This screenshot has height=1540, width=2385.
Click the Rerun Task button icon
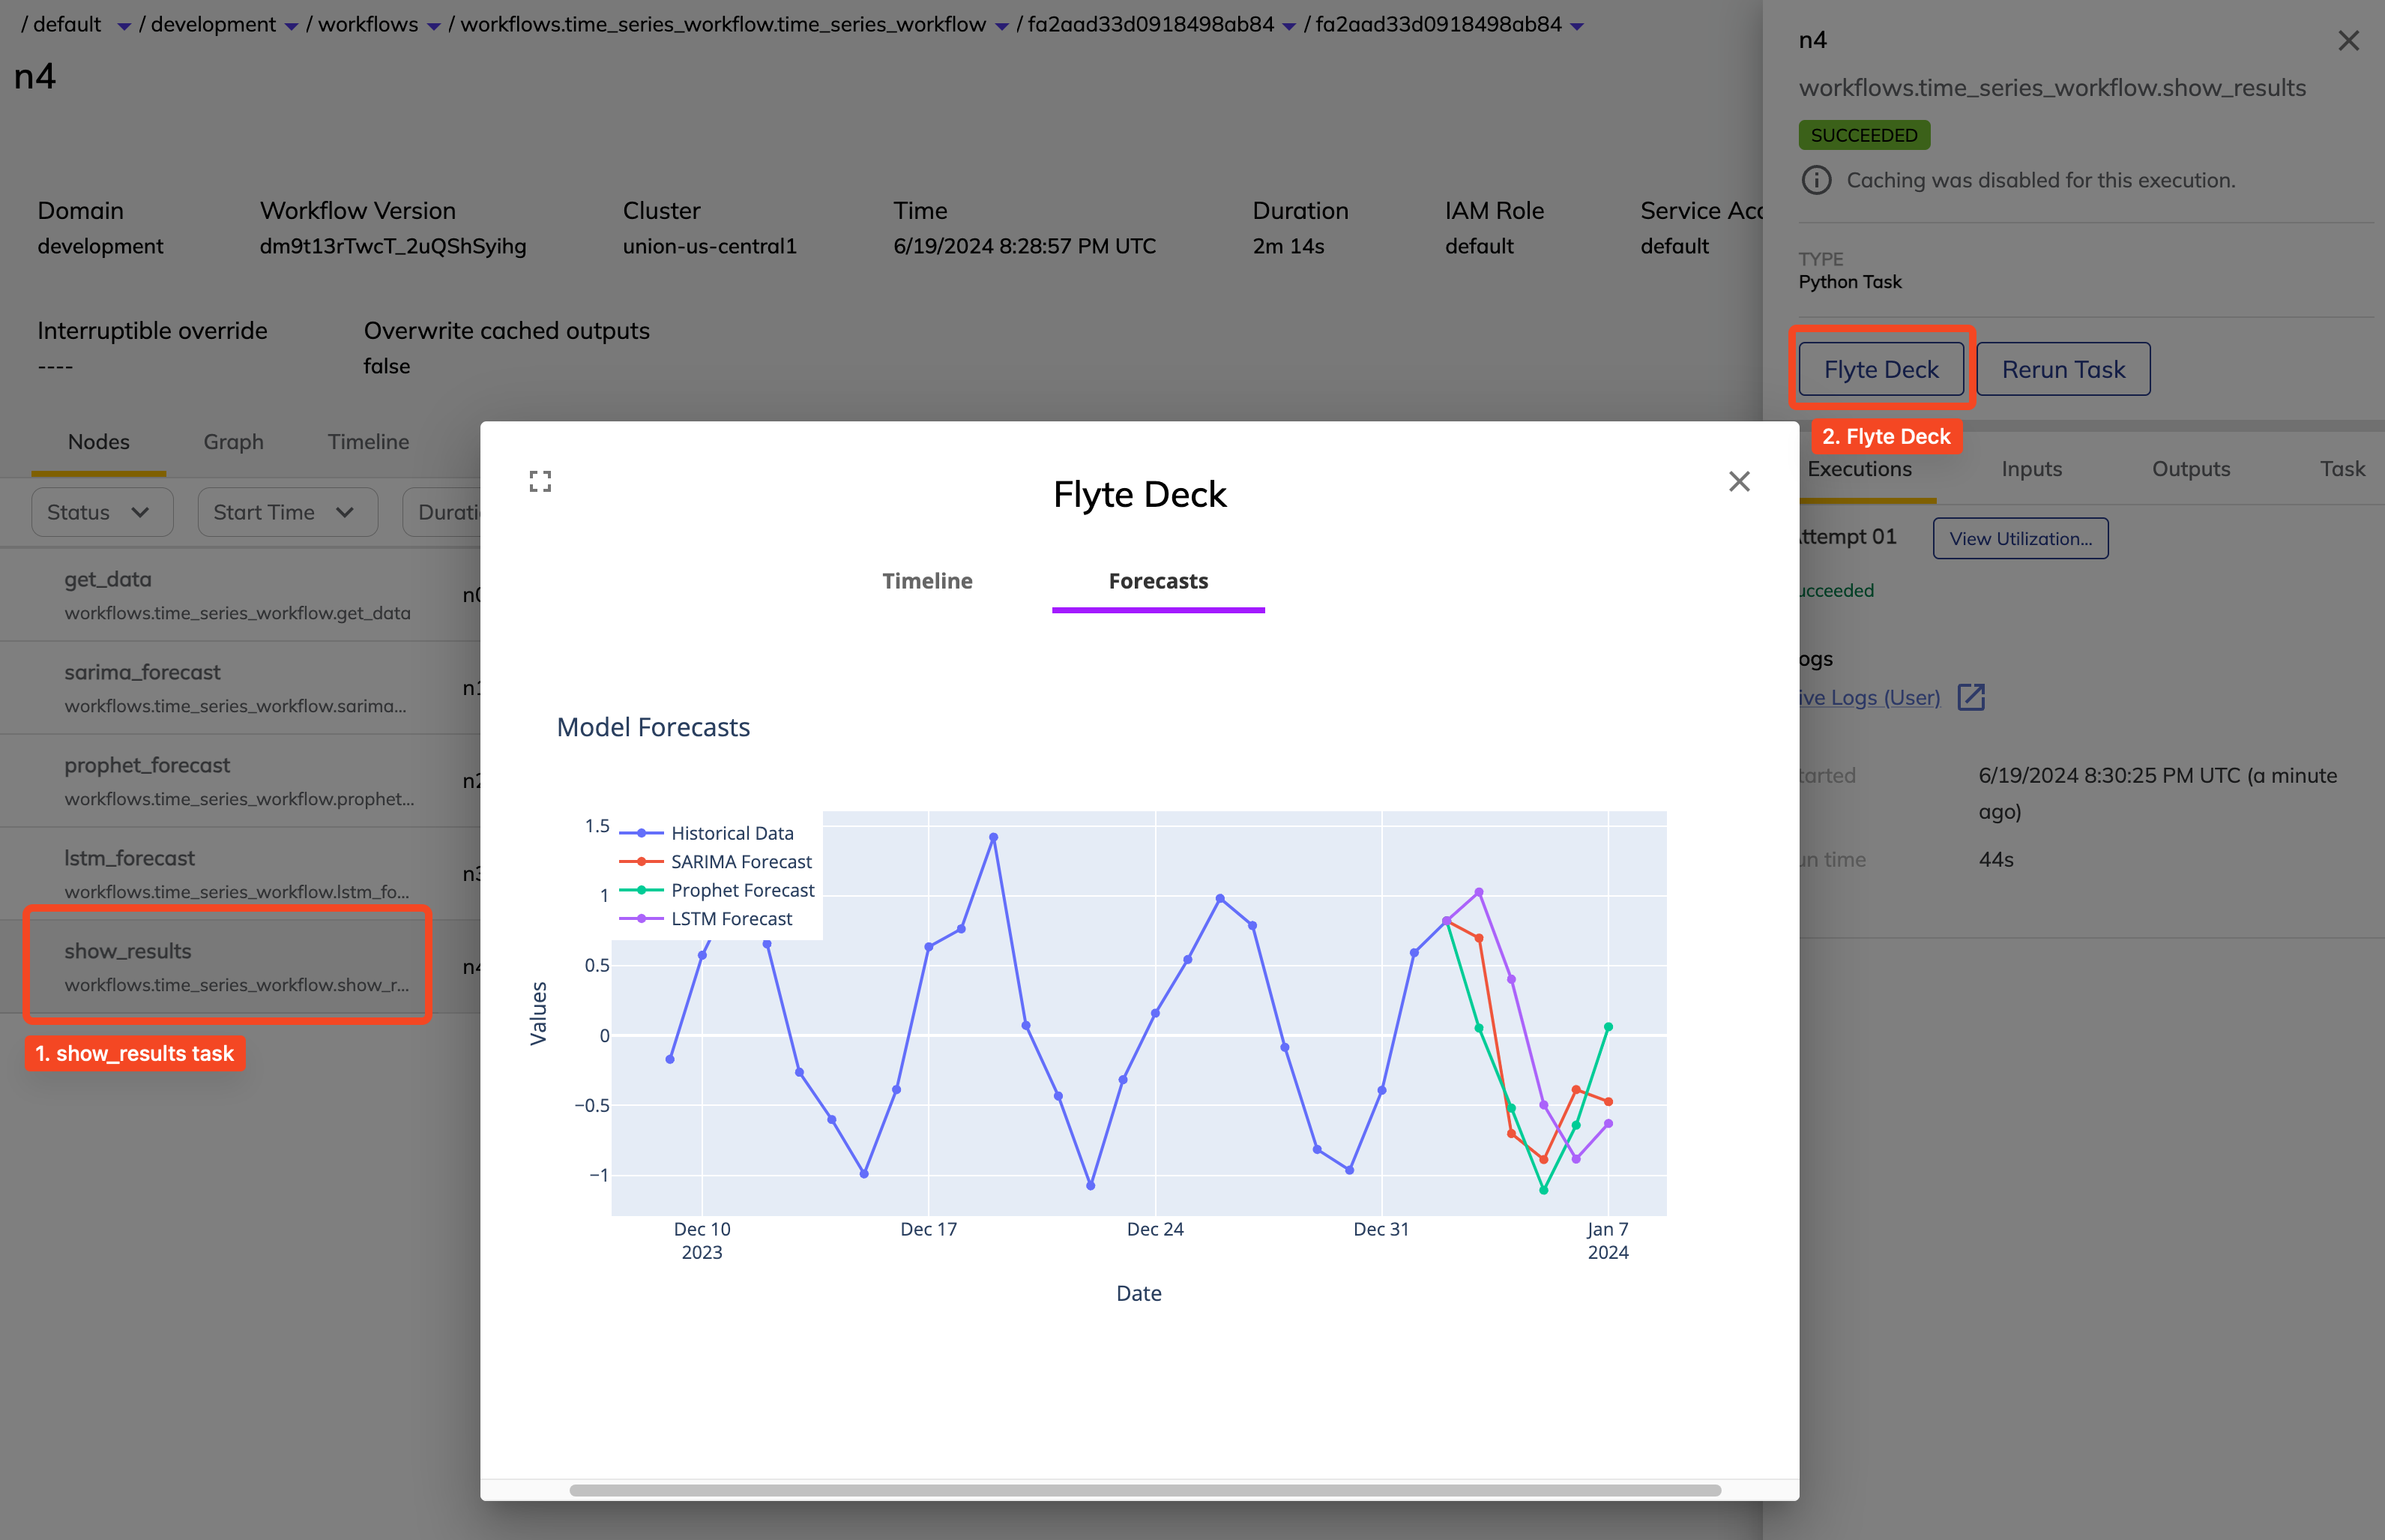2063,368
